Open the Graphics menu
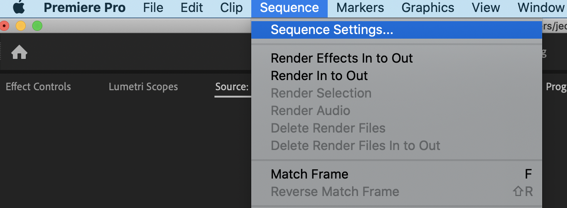Viewport: 567px width, 208px height. point(428,8)
